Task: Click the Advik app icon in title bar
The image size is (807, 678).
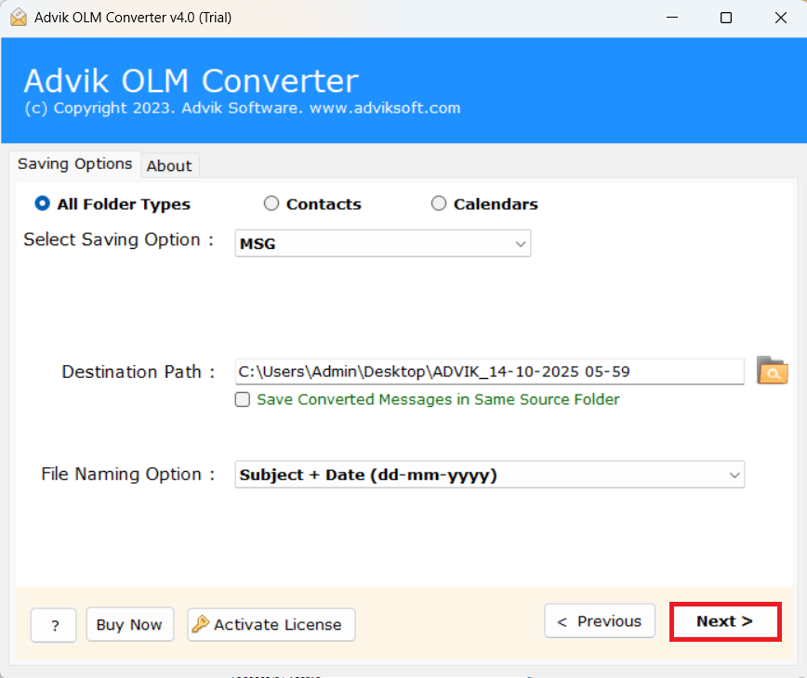Action: [18, 18]
